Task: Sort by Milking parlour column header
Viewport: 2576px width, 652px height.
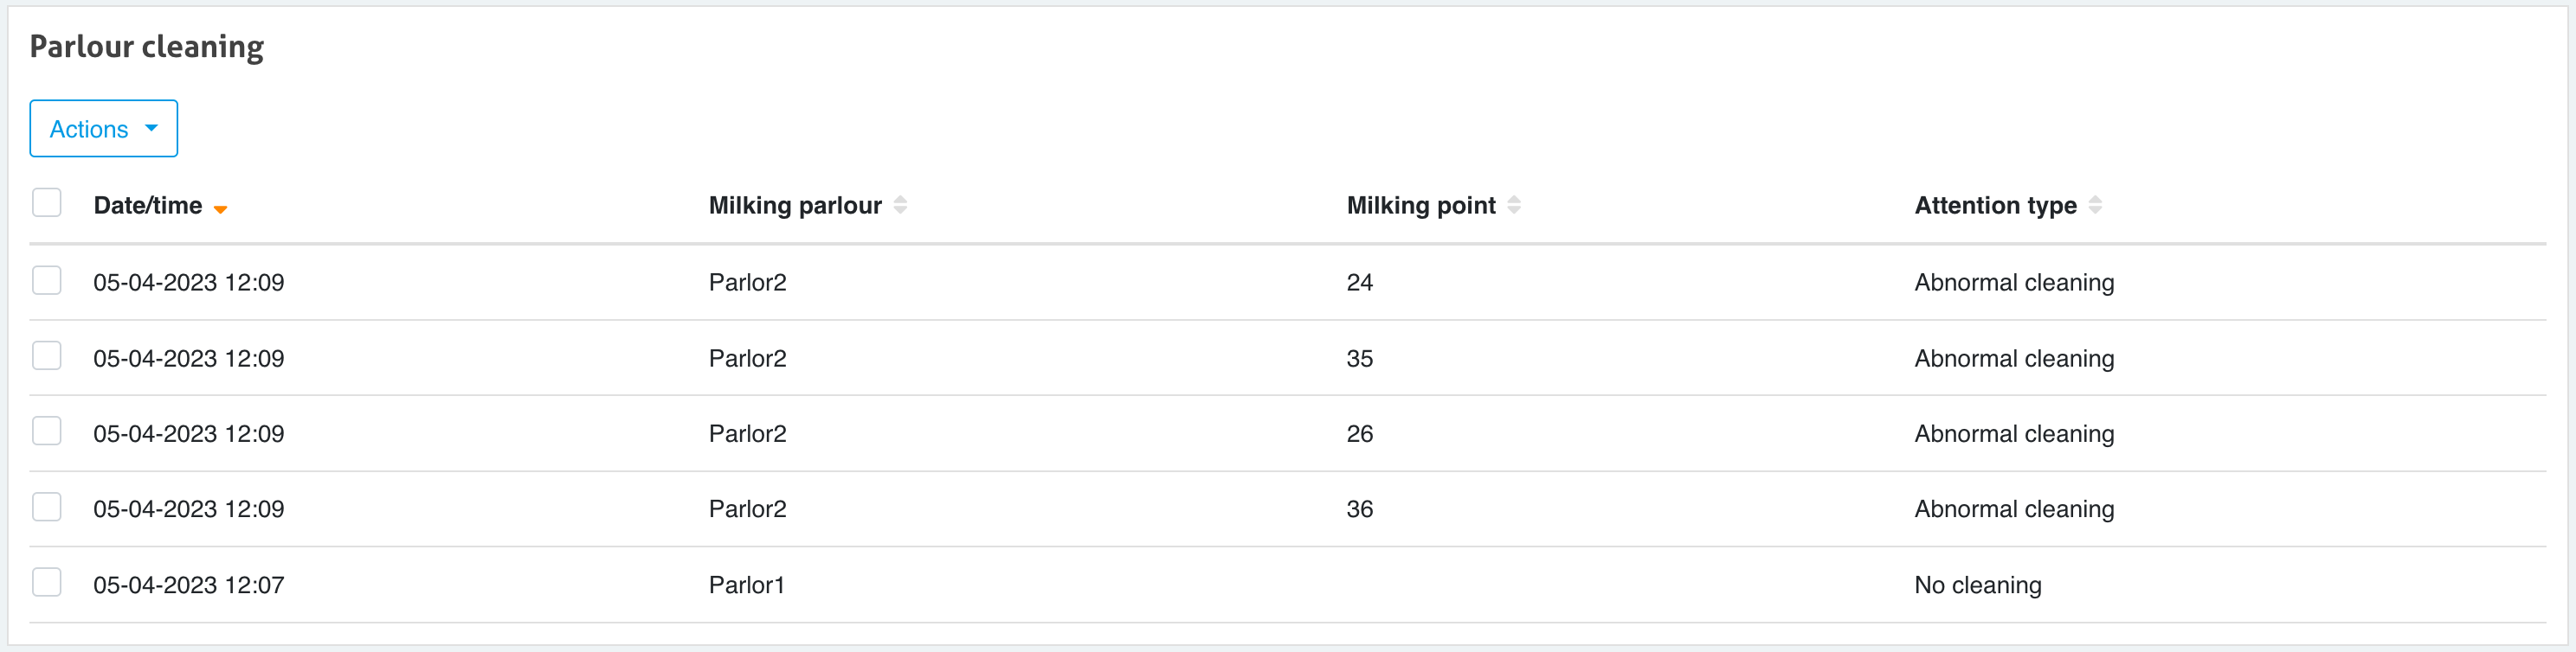Action: pyautogui.click(x=795, y=206)
